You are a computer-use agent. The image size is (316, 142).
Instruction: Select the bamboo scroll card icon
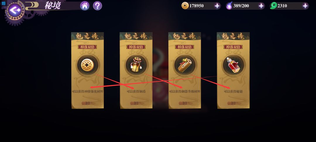coord(185,65)
